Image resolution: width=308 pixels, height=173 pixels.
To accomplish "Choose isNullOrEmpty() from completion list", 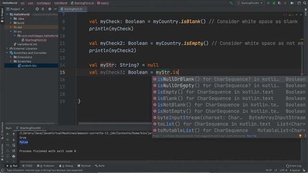I will coord(230,86).
